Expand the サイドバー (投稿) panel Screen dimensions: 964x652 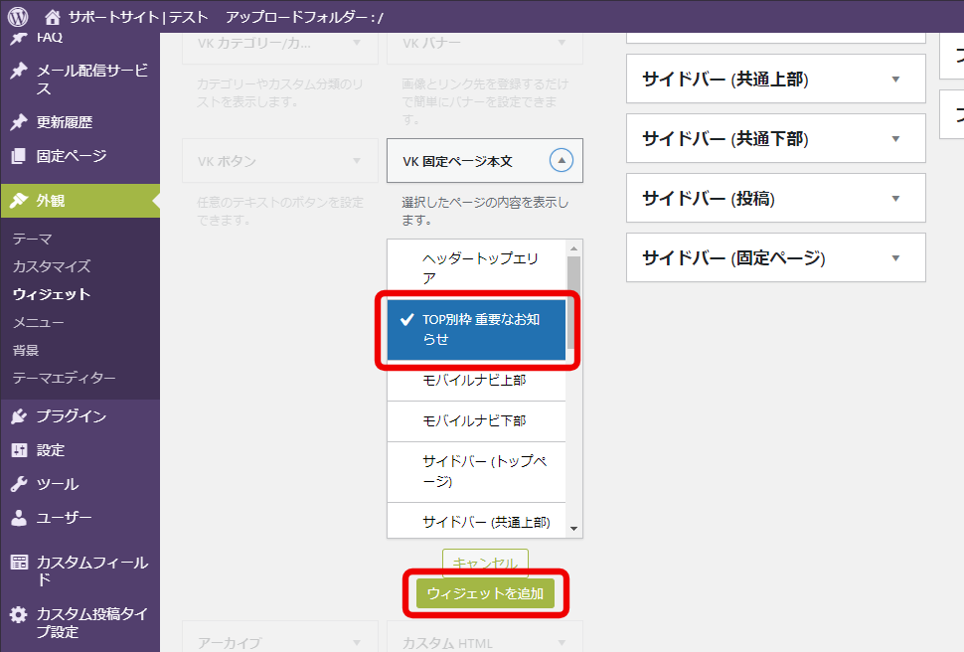pyautogui.click(x=895, y=199)
